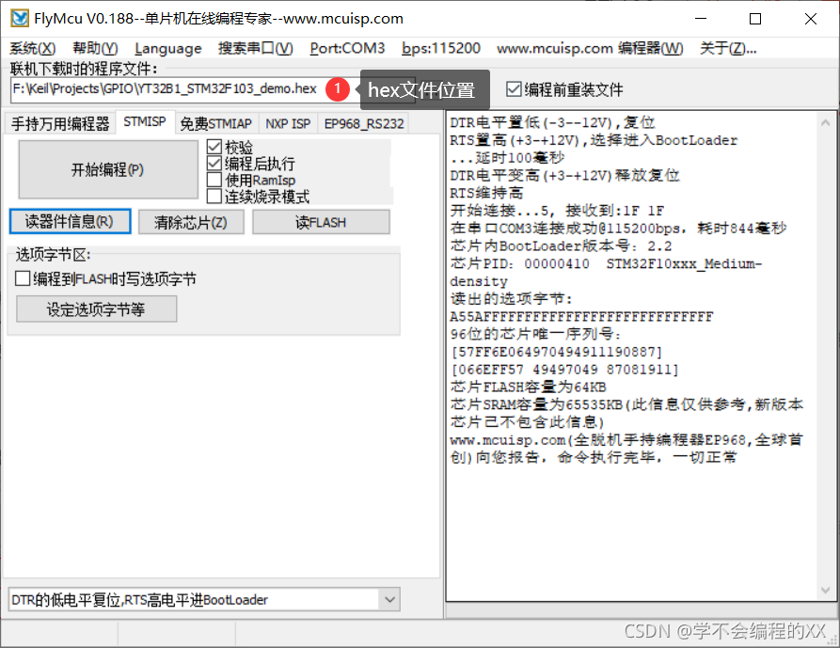The height and width of the screenshot is (648, 840).
Task: Open the 搜索串口(V) menu
Action: pyautogui.click(x=256, y=48)
